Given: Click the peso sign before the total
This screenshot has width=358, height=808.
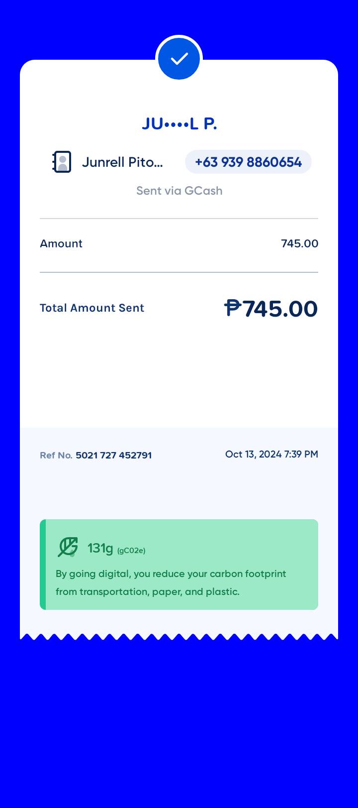Looking at the screenshot, I should tap(232, 308).
